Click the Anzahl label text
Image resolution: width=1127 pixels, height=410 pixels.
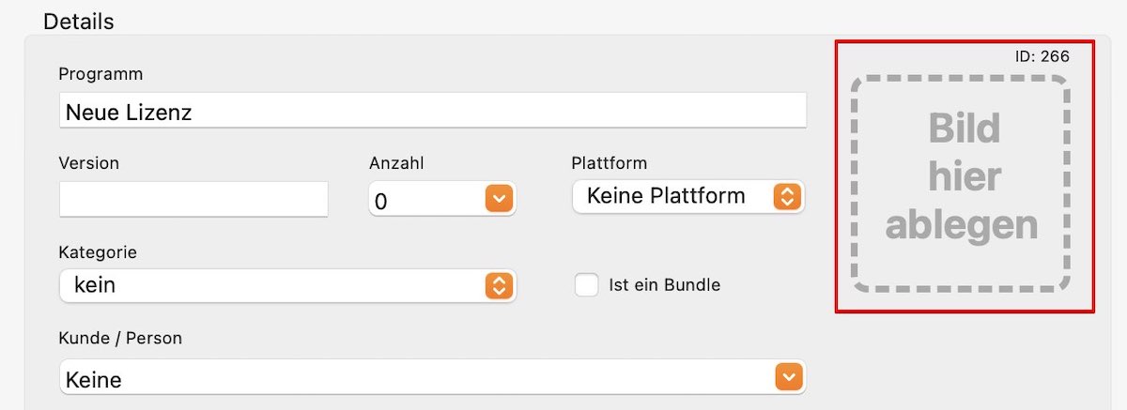[397, 162]
